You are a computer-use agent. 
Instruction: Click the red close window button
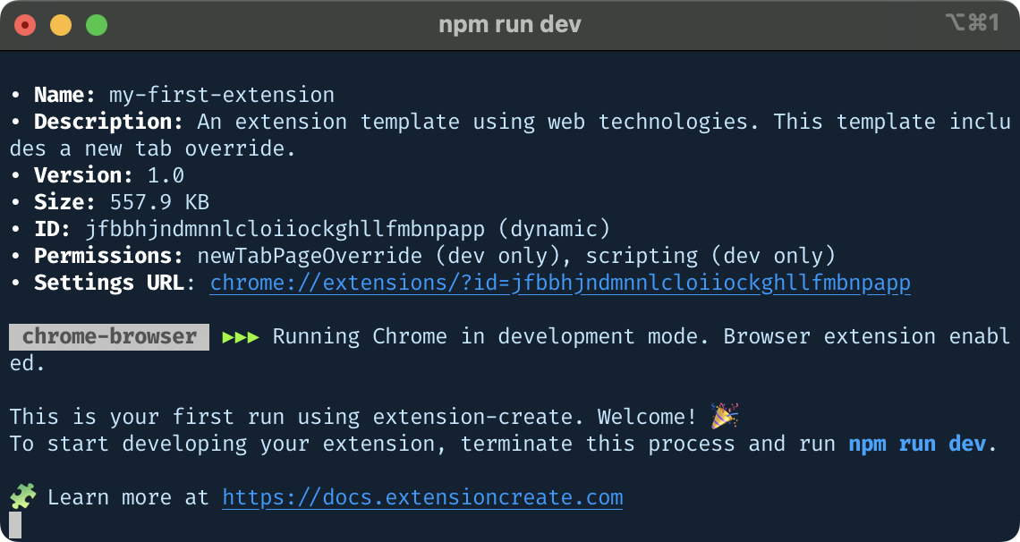coord(25,25)
